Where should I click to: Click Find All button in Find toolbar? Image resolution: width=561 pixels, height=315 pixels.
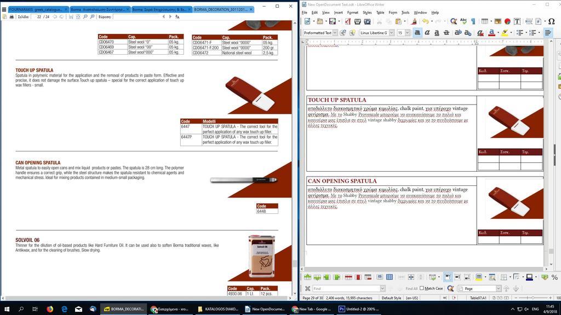pyautogui.click(x=411, y=289)
